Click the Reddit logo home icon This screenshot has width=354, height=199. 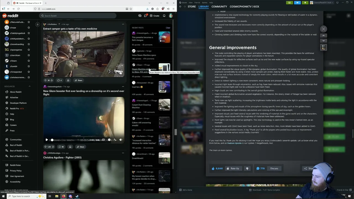click(x=10, y=16)
